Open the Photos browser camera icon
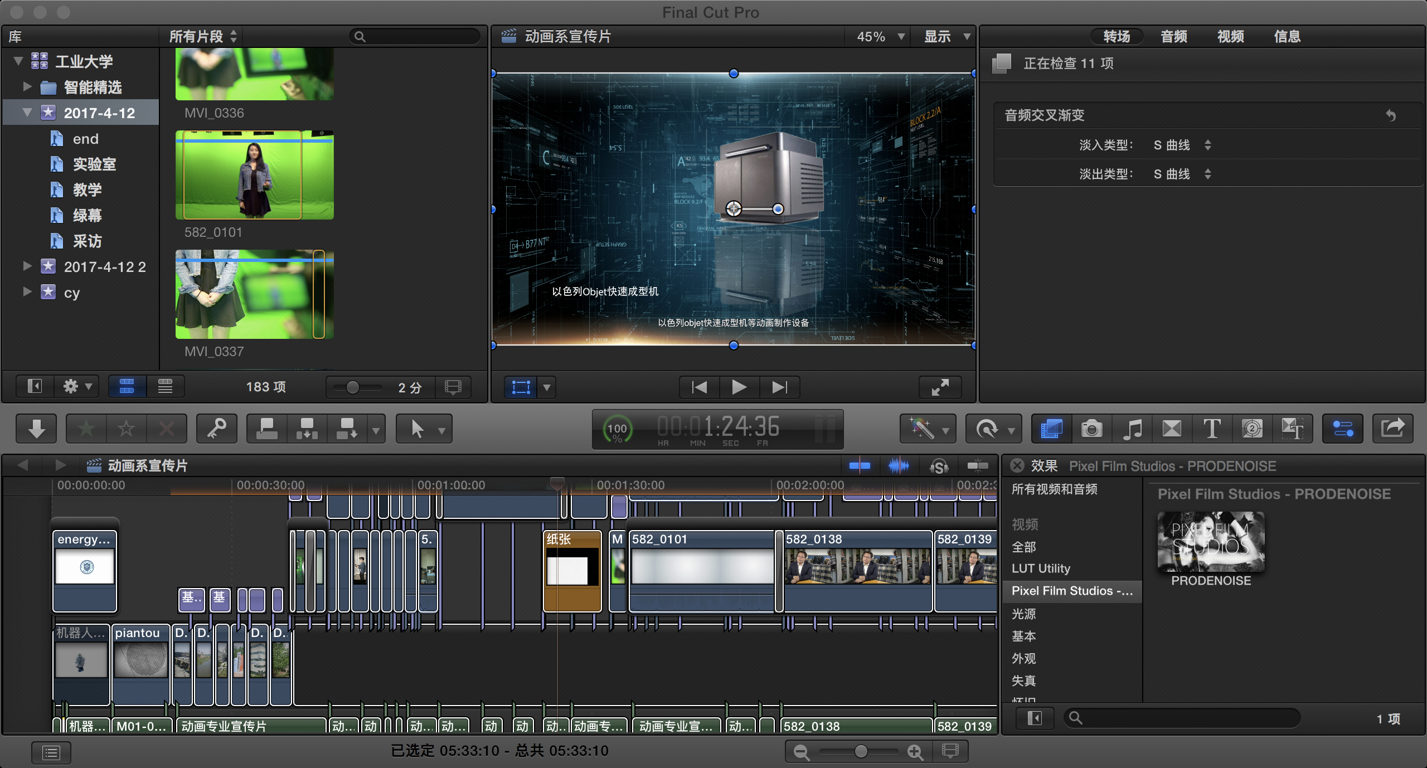This screenshot has width=1427, height=768. tap(1091, 429)
